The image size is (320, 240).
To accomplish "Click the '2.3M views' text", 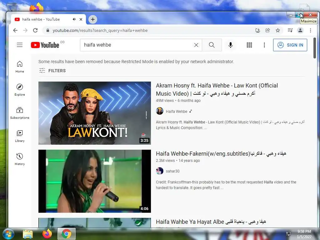I will pyautogui.click(x=165, y=161).
